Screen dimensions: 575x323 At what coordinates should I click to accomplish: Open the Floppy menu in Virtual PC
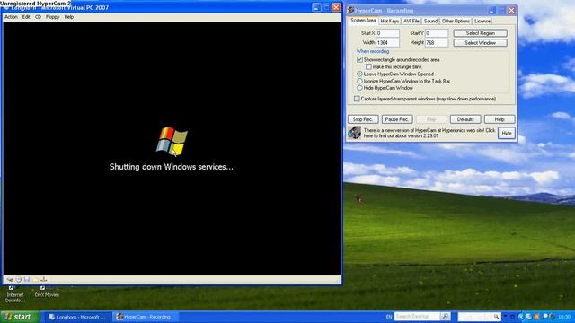click(52, 17)
